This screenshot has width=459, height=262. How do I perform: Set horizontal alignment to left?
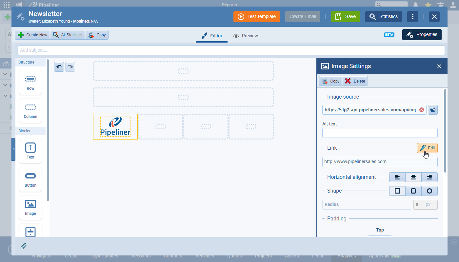[x=397, y=177]
